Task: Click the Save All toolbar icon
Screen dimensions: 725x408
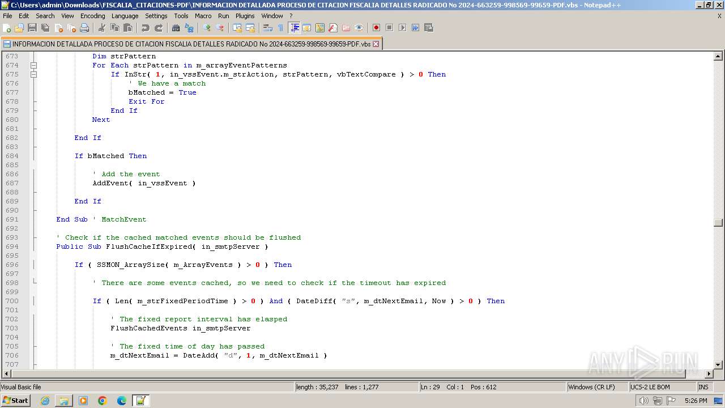Action: pos(45,28)
